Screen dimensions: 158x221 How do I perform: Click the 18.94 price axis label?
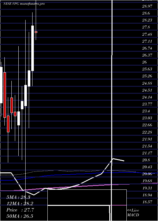pos(147,195)
